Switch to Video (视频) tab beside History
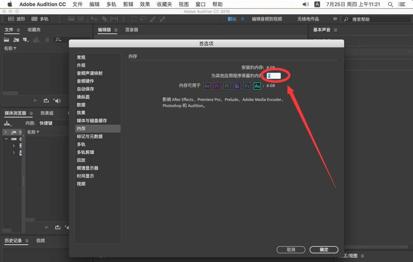The image size is (413, 262). (x=40, y=240)
